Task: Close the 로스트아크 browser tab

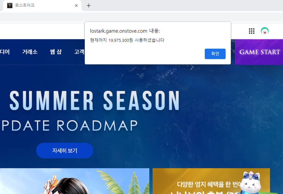Action: [76, 6]
